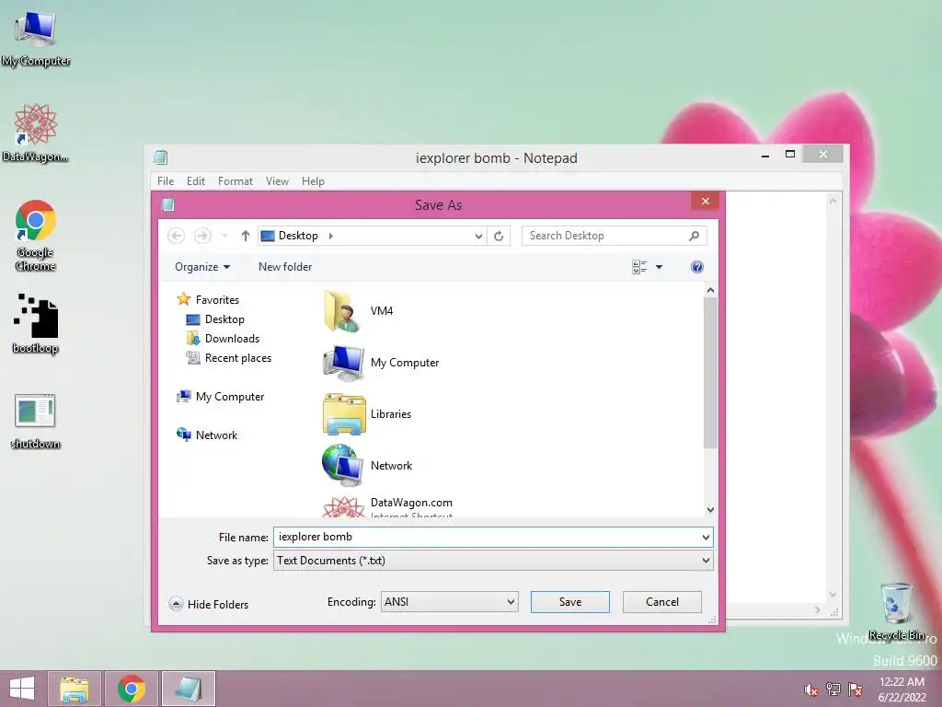Open Save As dialog help
Screen dimensions: 942x707
(697, 267)
